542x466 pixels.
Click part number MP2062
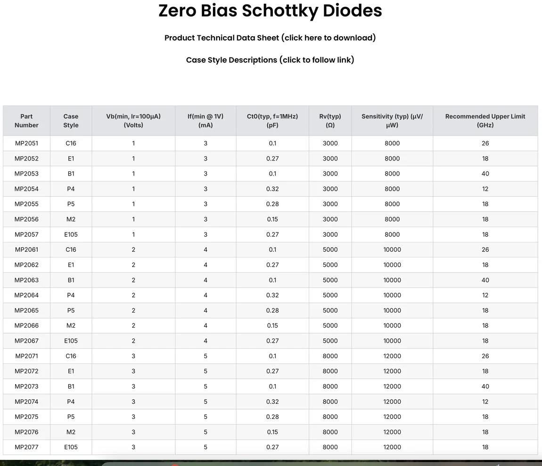(x=26, y=265)
